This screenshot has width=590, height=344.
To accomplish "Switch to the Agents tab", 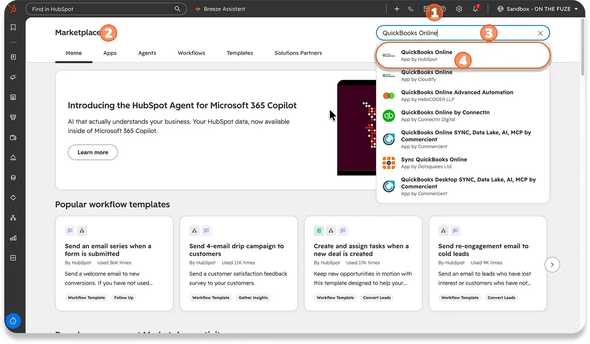I will [x=147, y=53].
